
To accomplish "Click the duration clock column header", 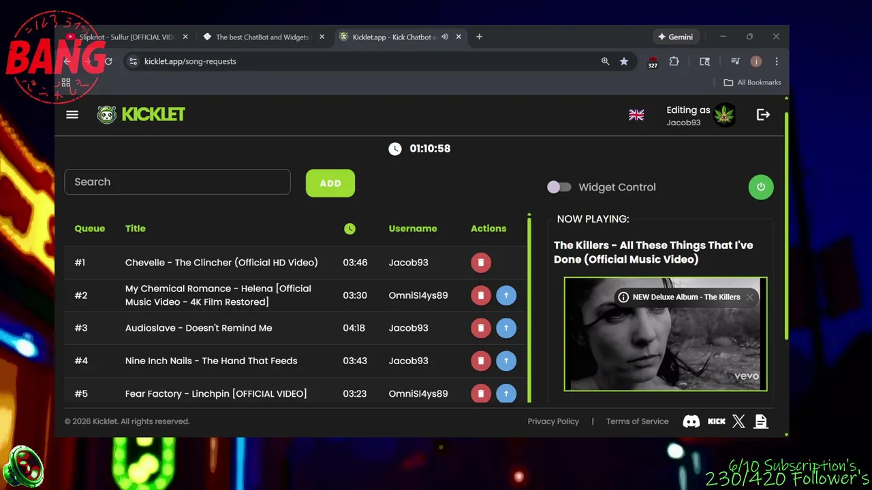I will click(x=349, y=229).
